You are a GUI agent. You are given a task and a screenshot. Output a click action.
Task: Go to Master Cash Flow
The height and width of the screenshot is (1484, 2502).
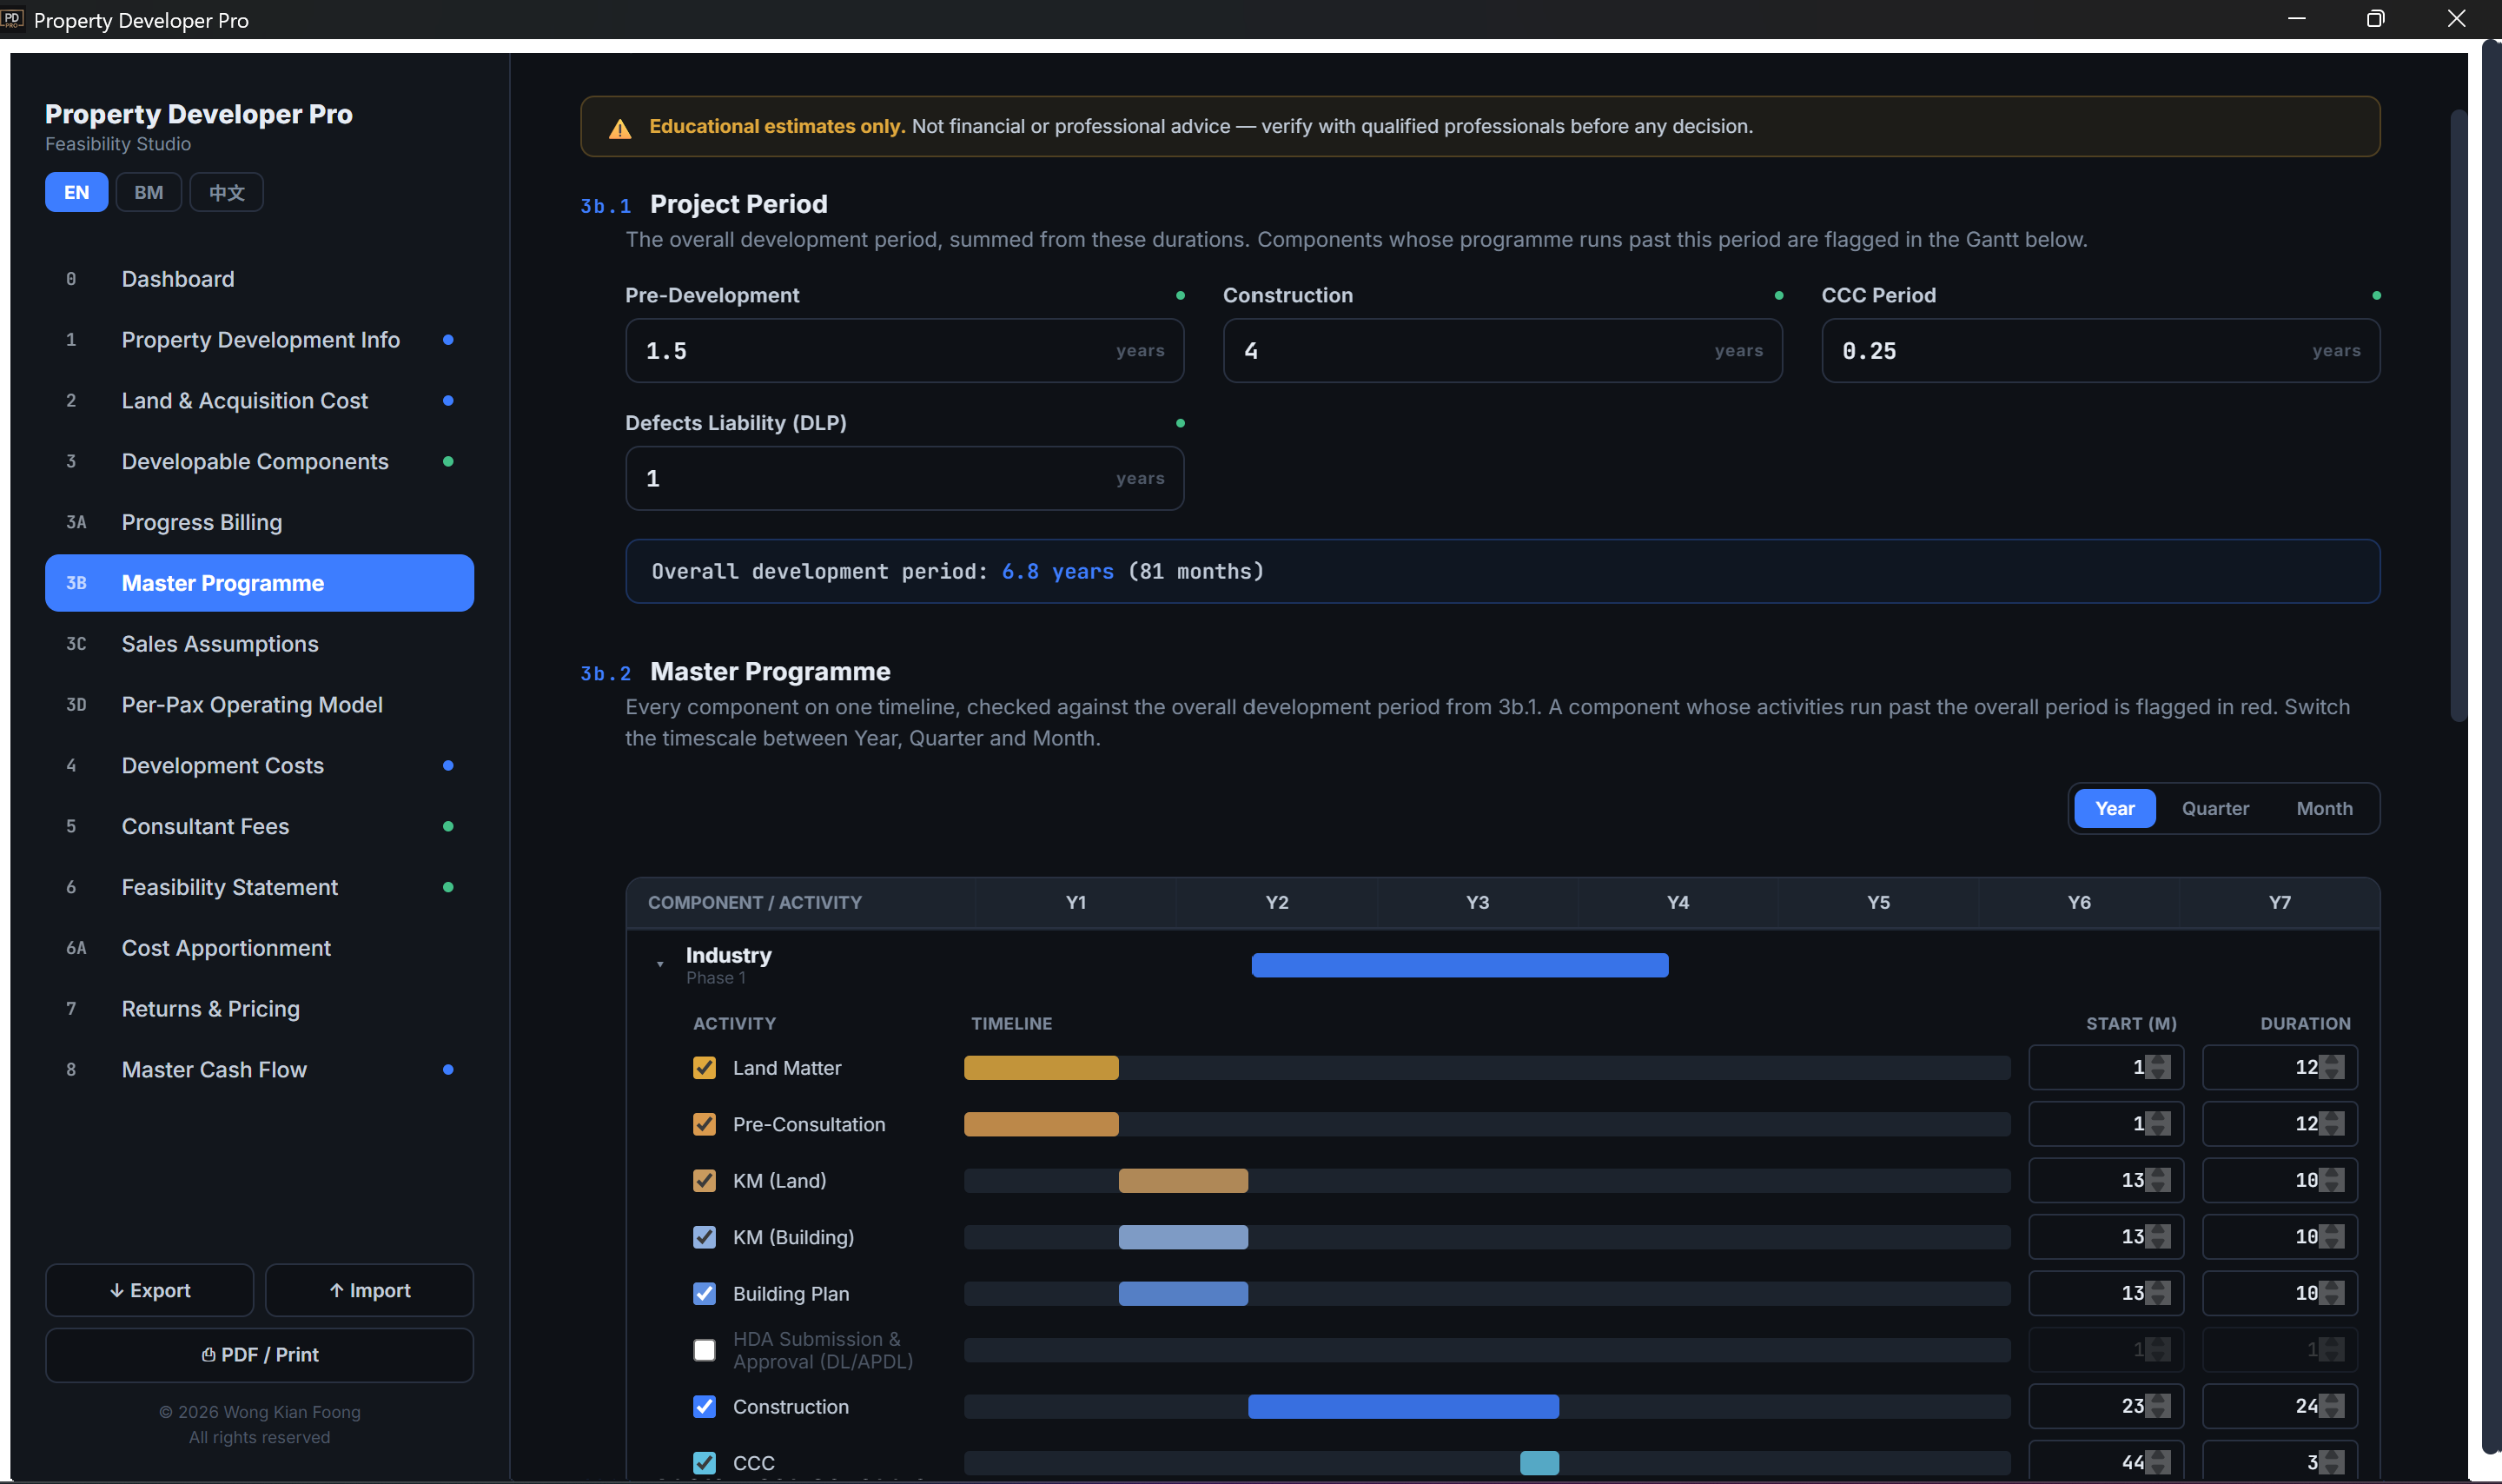pyautogui.click(x=260, y=1070)
